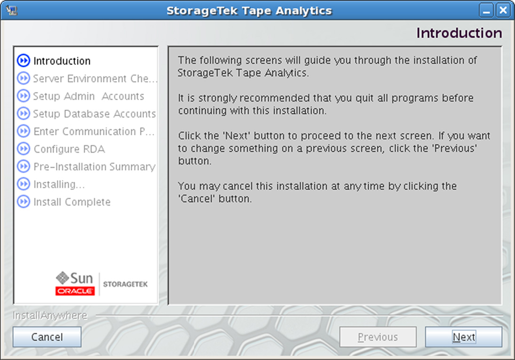Image resolution: width=515 pixels, height=360 pixels.
Task: Cancel the installation
Action: (x=47, y=337)
